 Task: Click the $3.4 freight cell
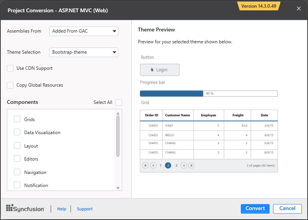click(x=237, y=126)
